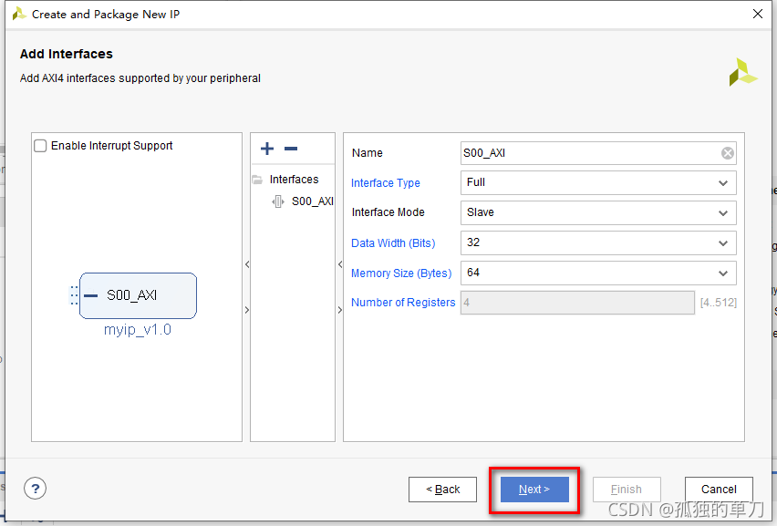
Task: Enable Interrupt Support checkbox
Action: (x=40, y=146)
